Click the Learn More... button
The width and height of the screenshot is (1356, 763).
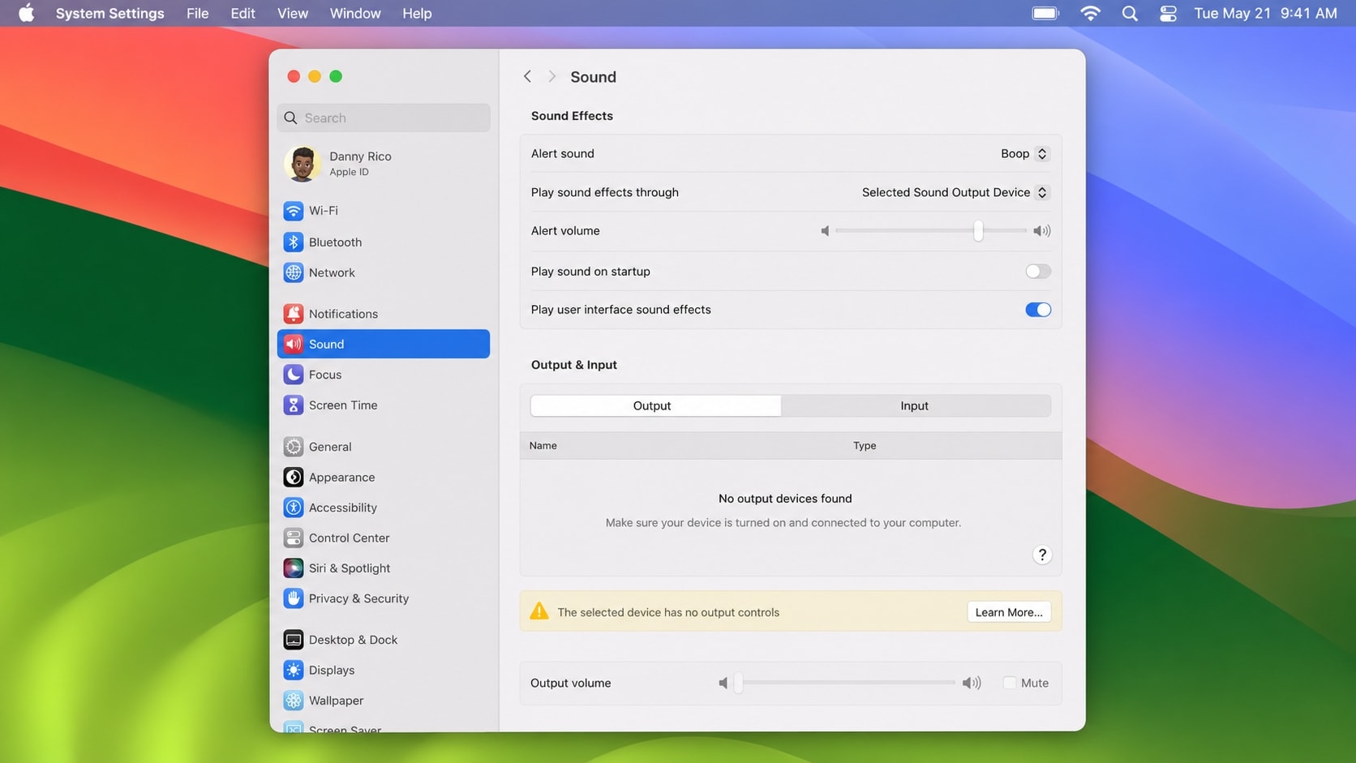1009,612
